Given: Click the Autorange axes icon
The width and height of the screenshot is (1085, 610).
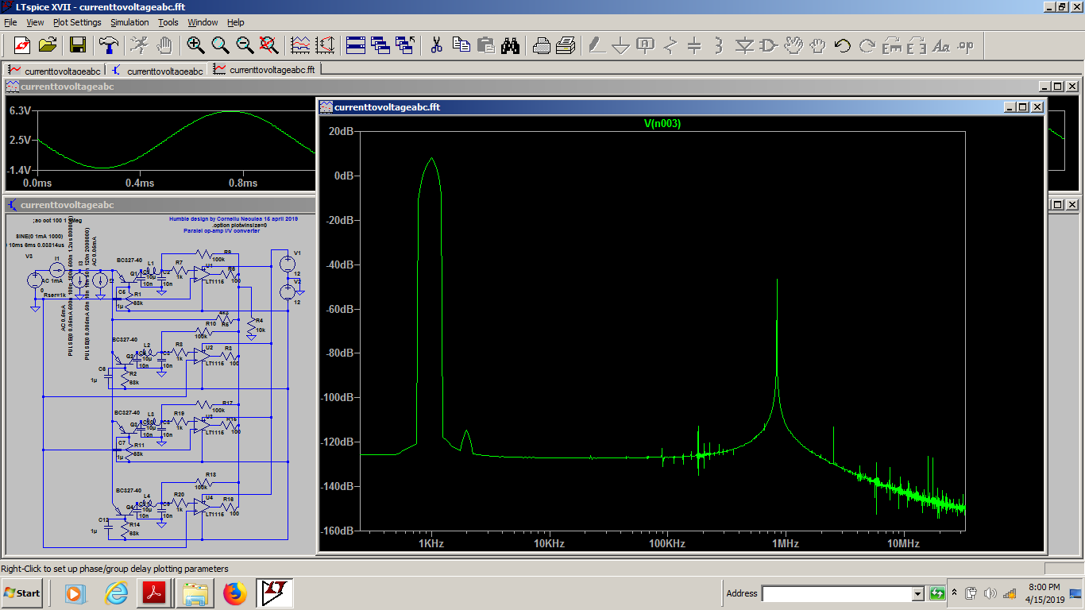Looking at the screenshot, I should (x=325, y=45).
